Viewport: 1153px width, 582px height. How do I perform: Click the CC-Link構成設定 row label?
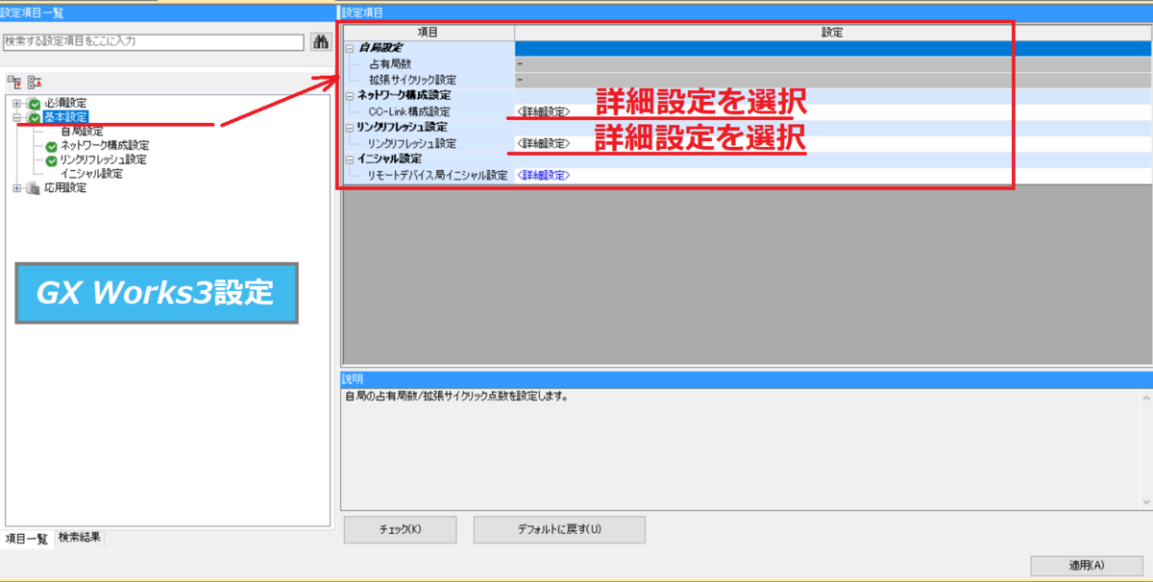click(409, 112)
